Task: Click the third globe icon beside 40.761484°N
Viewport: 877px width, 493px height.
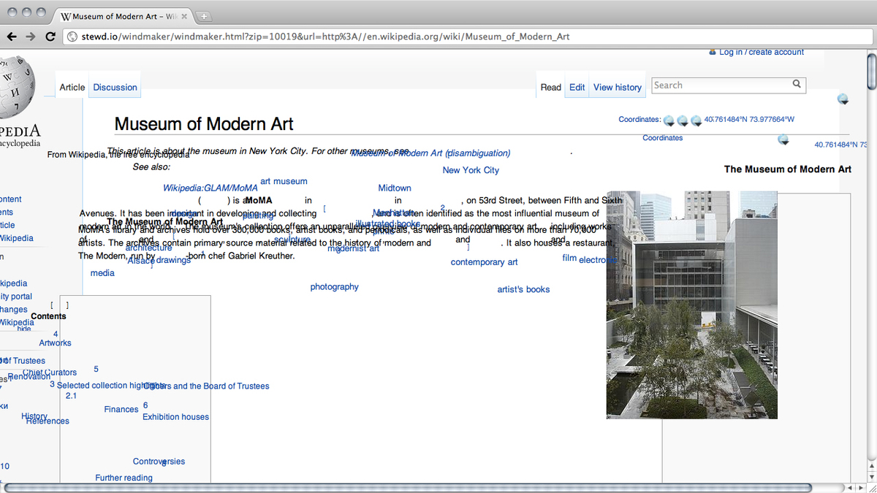Action: point(696,120)
